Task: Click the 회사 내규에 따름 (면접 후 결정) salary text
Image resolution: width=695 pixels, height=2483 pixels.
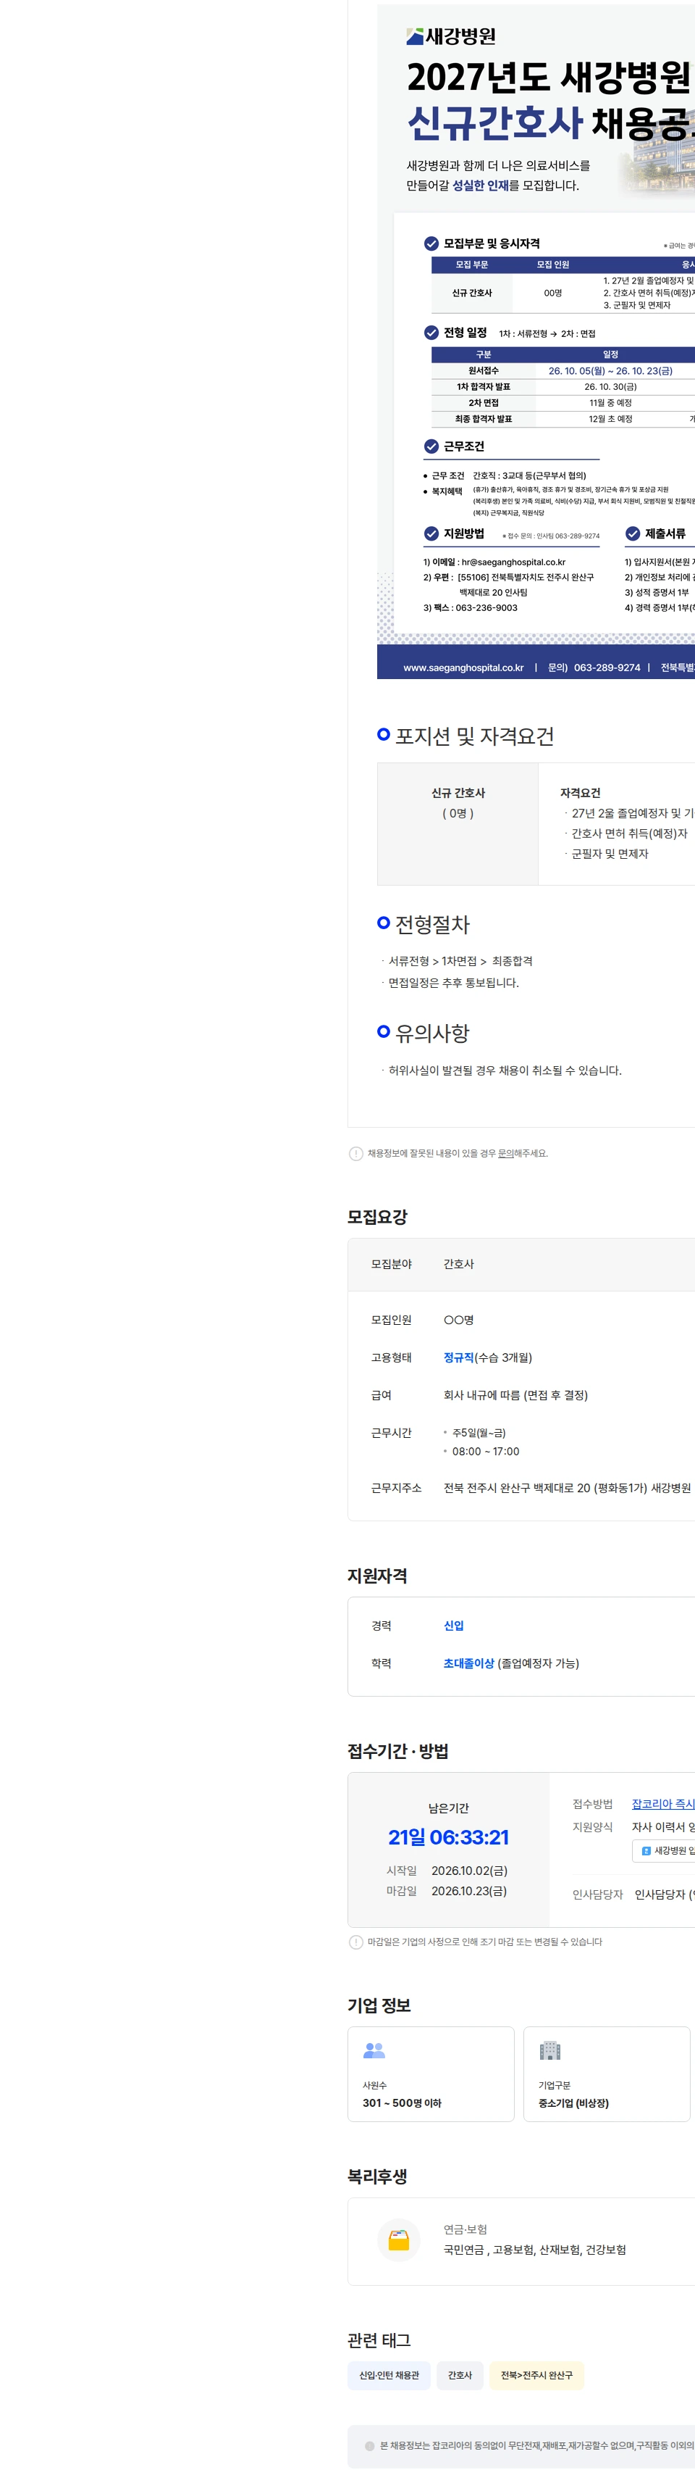Action: point(515,1396)
